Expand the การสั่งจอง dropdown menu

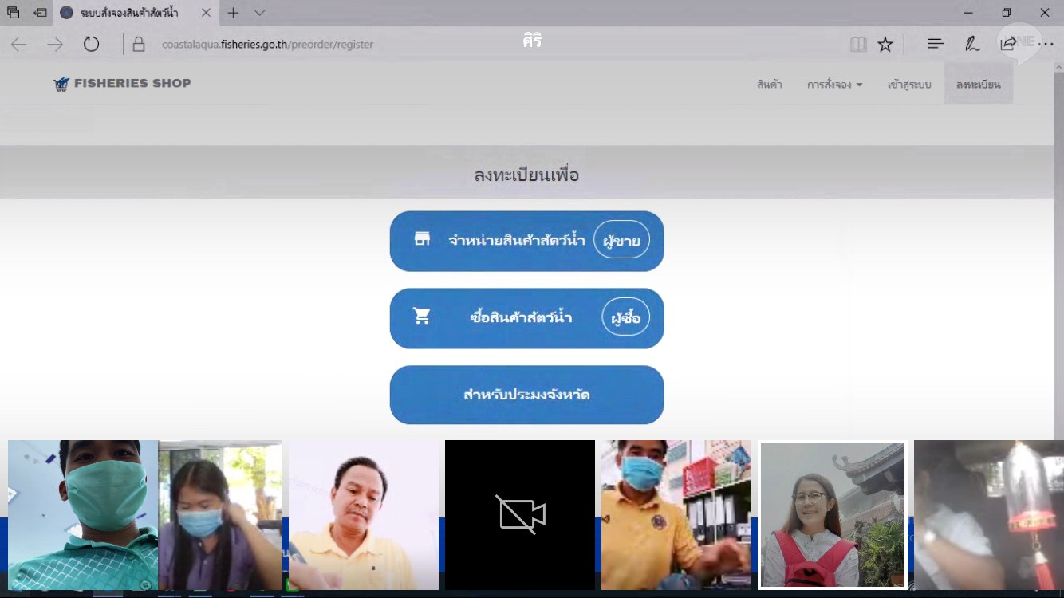pos(834,85)
